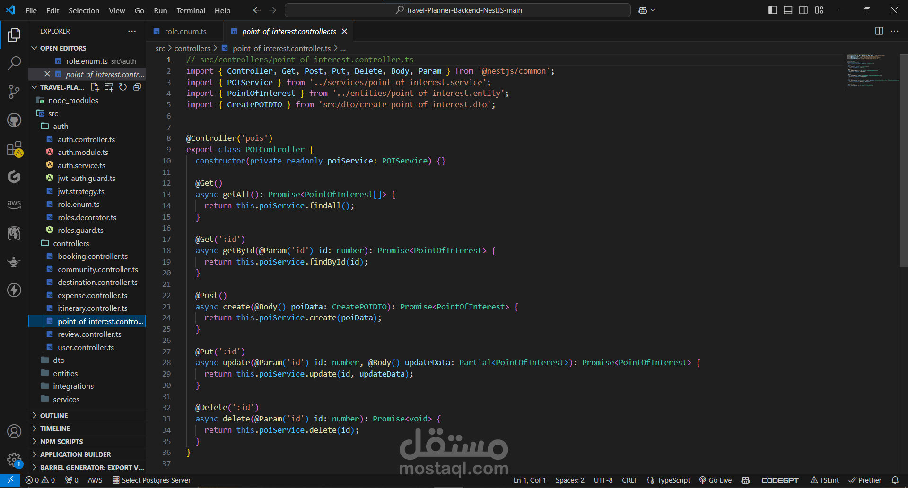Click the editor minimap

(873, 71)
